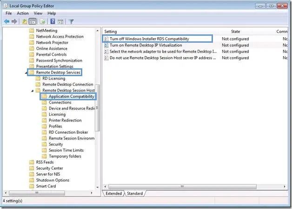Switch to the Standard tab

point(135,193)
